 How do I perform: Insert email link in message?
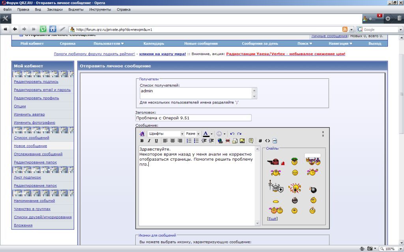(235, 141)
